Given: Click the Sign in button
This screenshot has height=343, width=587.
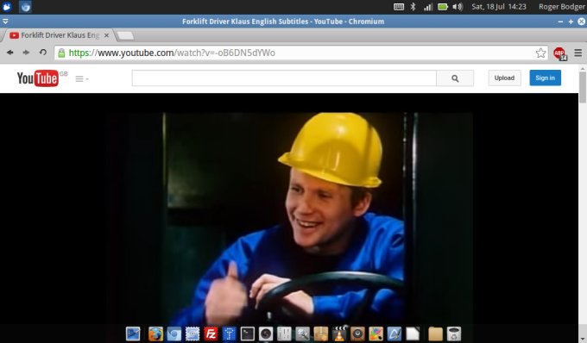Looking at the screenshot, I should point(545,78).
